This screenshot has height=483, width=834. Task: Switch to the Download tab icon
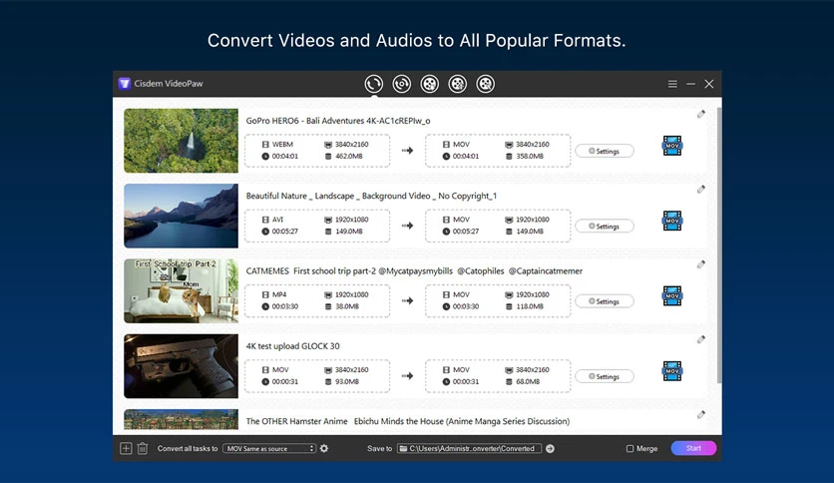pyautogui.click(x=402, y=84)
